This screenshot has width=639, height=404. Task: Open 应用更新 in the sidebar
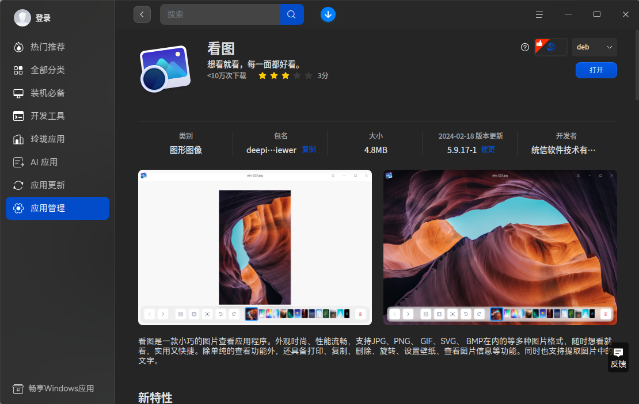pos(58,185)
